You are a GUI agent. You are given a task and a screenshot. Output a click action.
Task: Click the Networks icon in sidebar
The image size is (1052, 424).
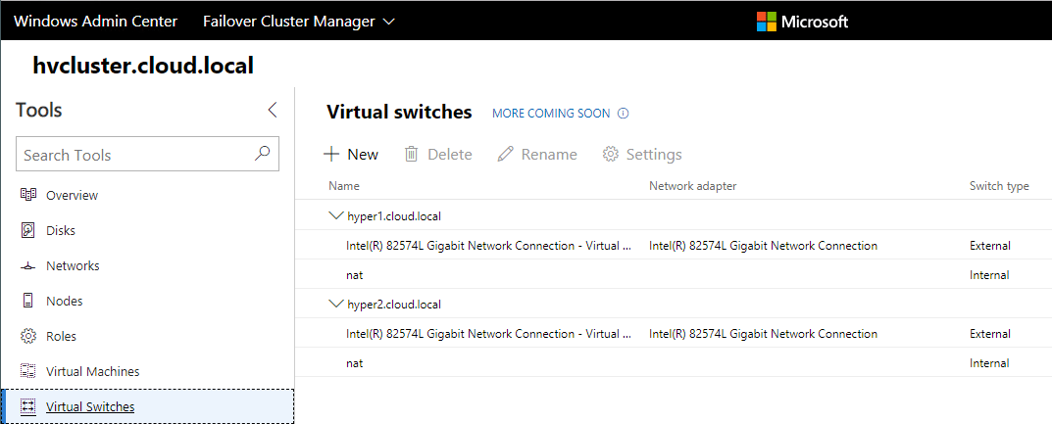[28, 265]
